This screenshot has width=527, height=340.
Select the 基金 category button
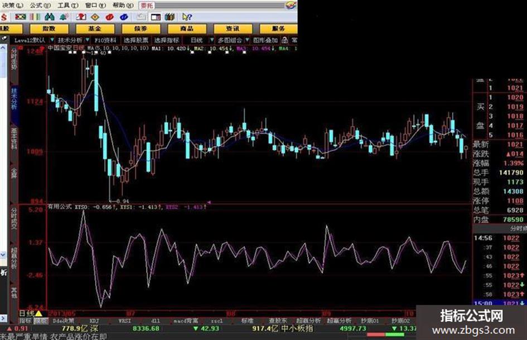pyautogui.click(x=95, y=29)
